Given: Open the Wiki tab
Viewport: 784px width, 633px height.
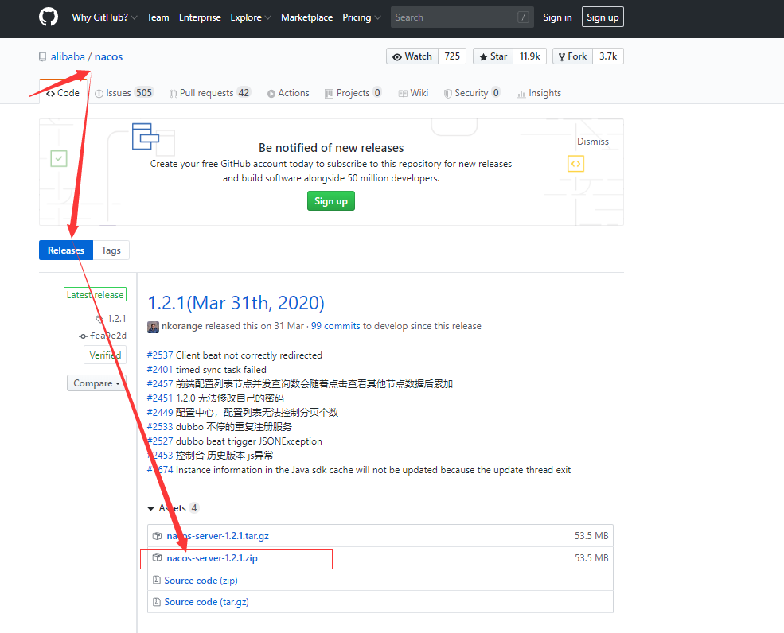Looking at the screenshot, I should pos(414,93).
